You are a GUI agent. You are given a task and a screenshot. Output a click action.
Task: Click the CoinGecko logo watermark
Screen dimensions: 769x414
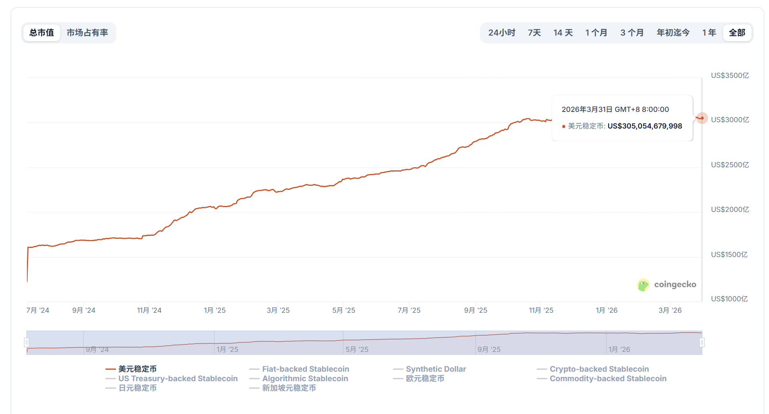[666, 285]
